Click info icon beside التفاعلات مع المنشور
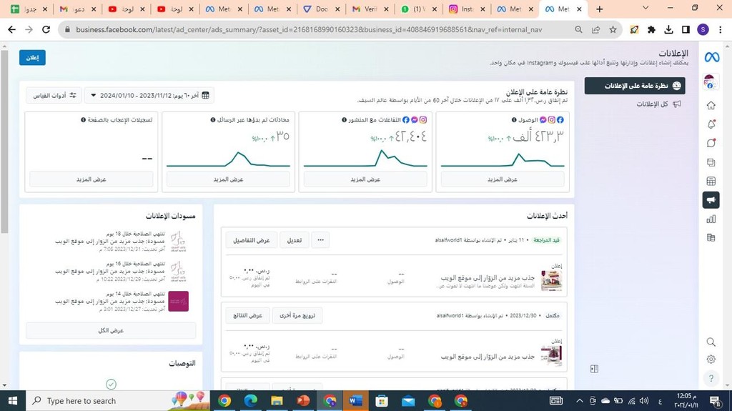Screen dimensions: 732x411 (345, 120)
